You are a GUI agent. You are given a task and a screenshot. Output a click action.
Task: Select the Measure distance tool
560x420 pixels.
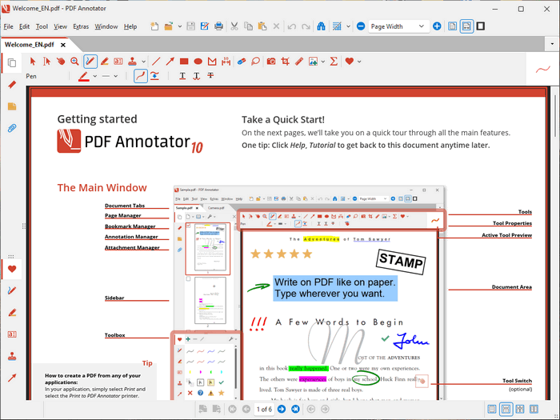click(226, 62)
